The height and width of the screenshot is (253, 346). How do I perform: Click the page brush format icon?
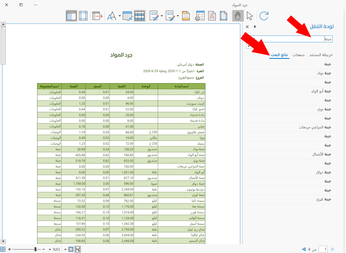(170, 16)
